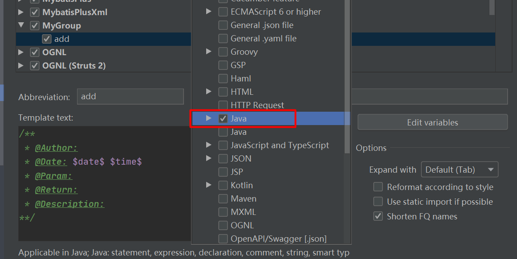Disable the 'add' live template checkbox

[46, 39]
